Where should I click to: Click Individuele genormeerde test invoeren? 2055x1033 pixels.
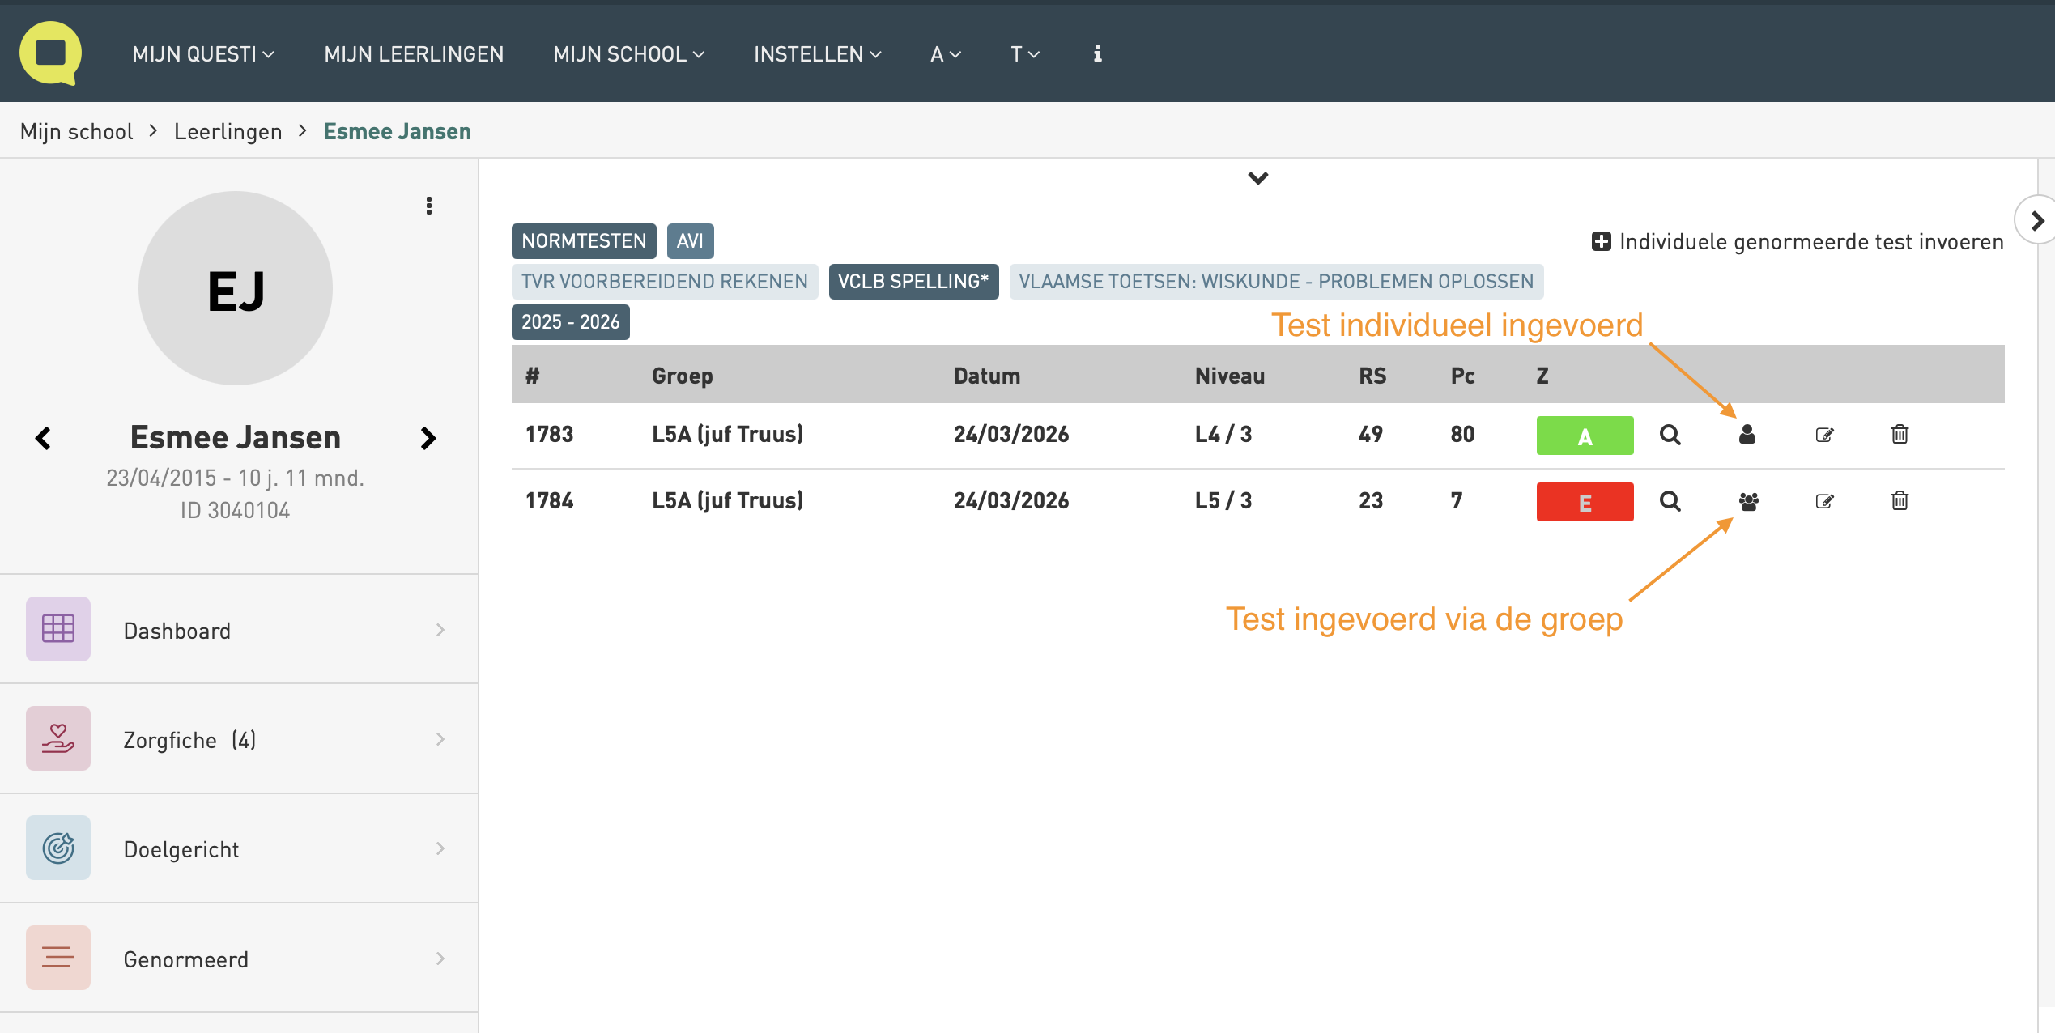(1798, 242)
